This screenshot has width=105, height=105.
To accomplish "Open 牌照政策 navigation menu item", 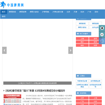I will point(23,12).
